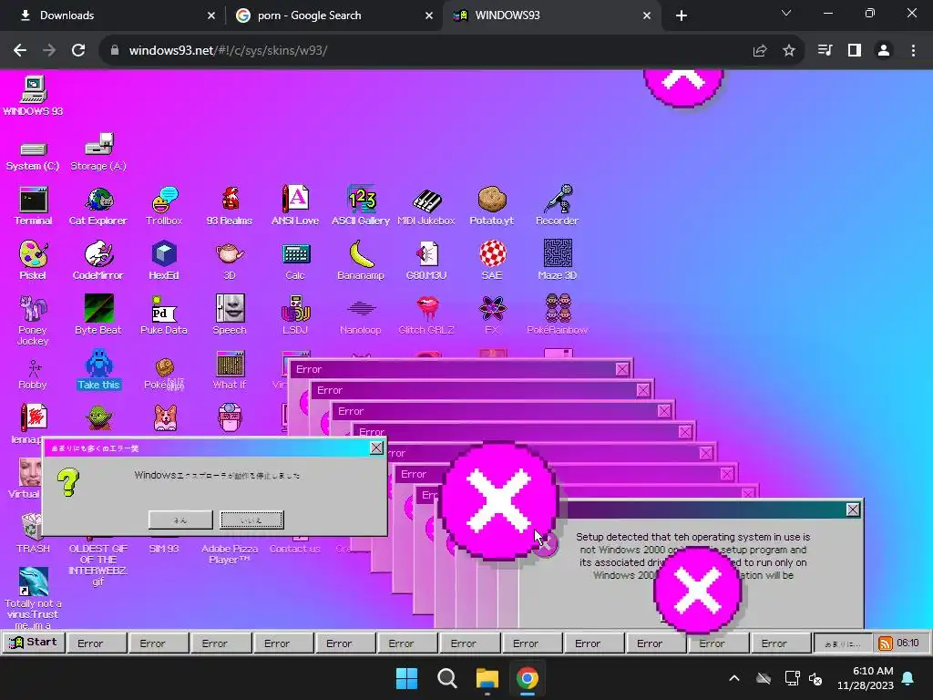
Task: Launch CodeMirror editor icon
Action: point(98,260)
